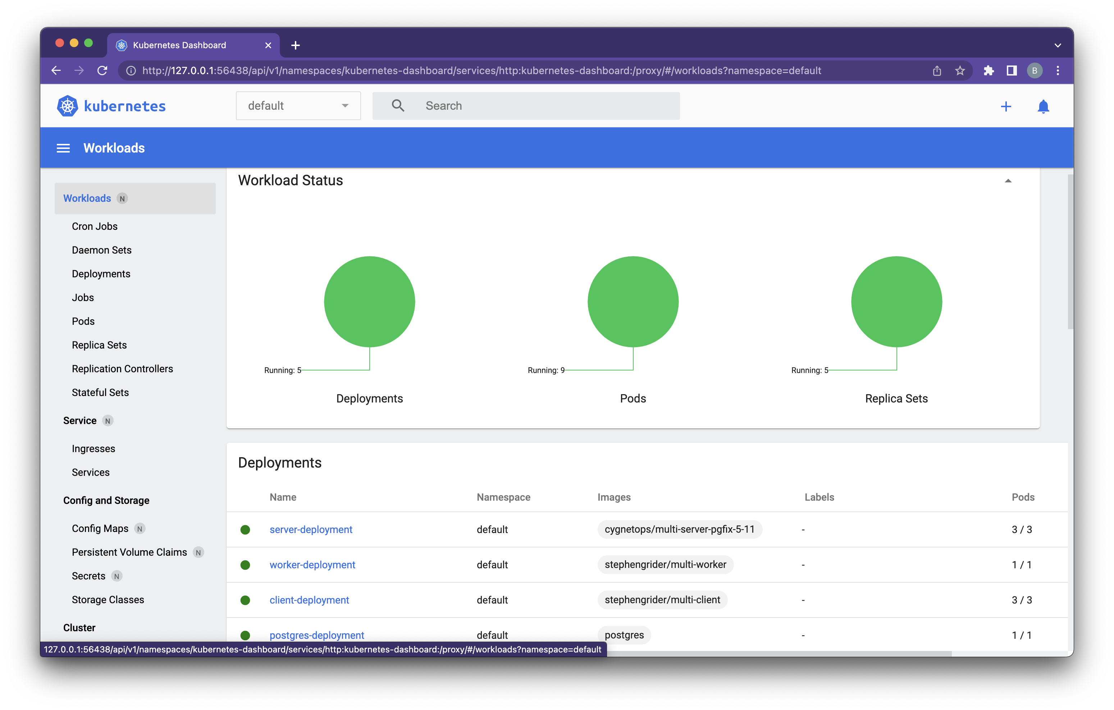This screenshot has width=1114, height=710.
Task: Click the search magnifier icon
Action: coord(398,105)
